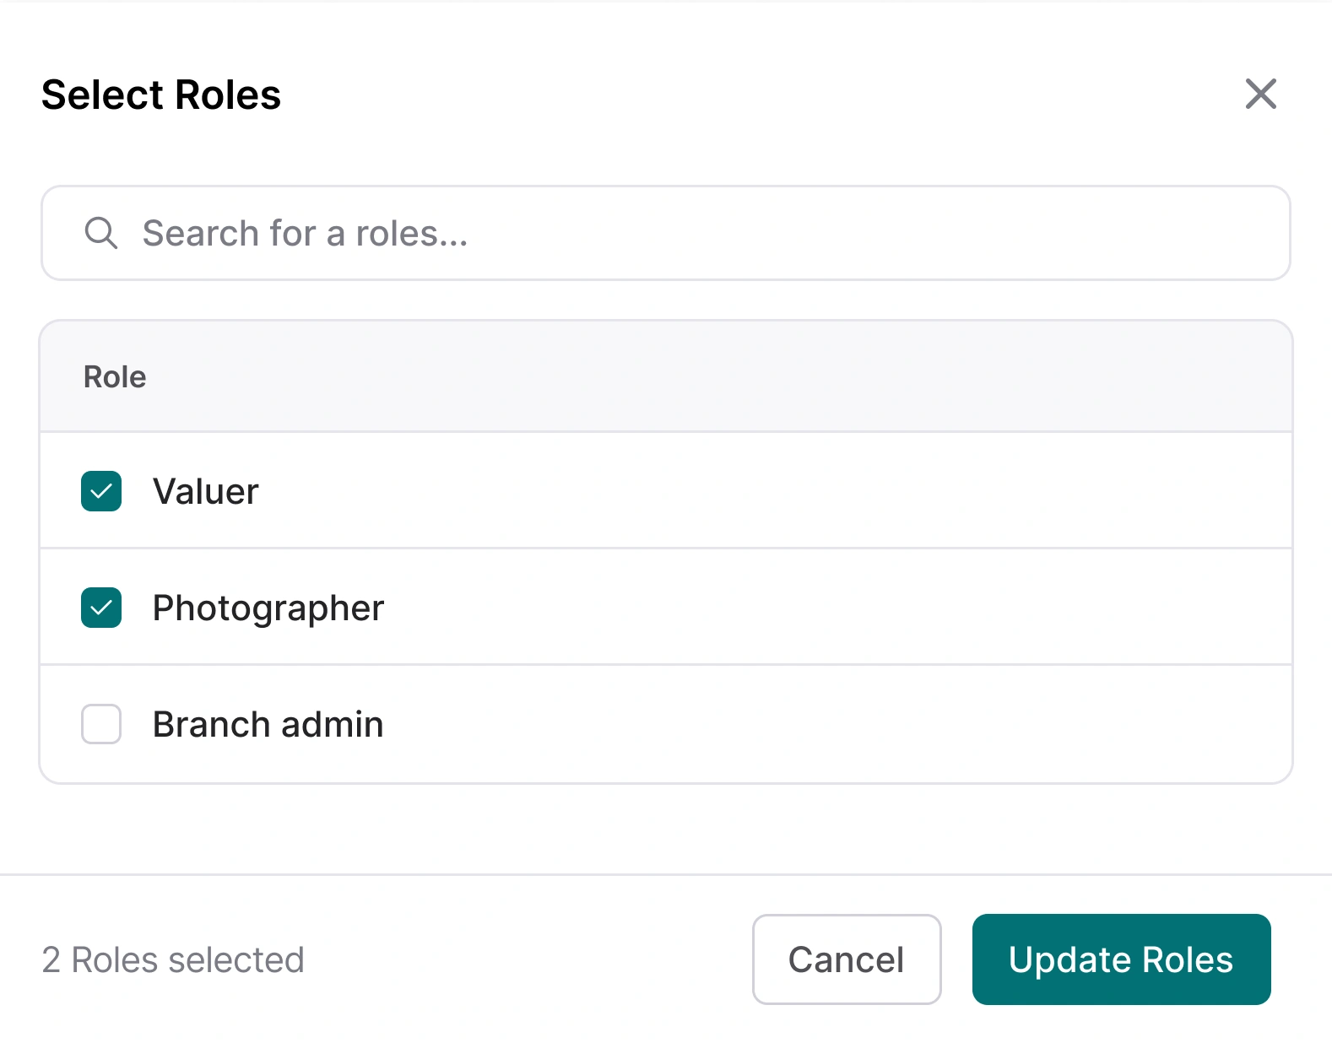
Task: Click the white checkmark next to Valuer
Action: [101, 491]
